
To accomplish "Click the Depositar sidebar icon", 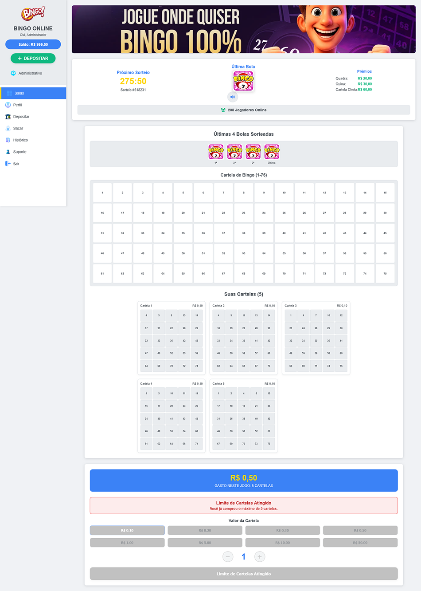I will tap(8, 117).
